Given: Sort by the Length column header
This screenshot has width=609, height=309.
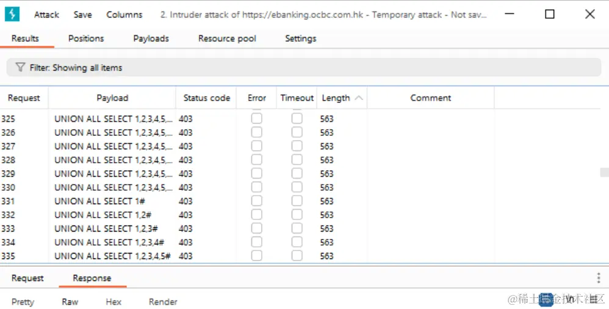Looking at the screenshot, I should [336, 98].
